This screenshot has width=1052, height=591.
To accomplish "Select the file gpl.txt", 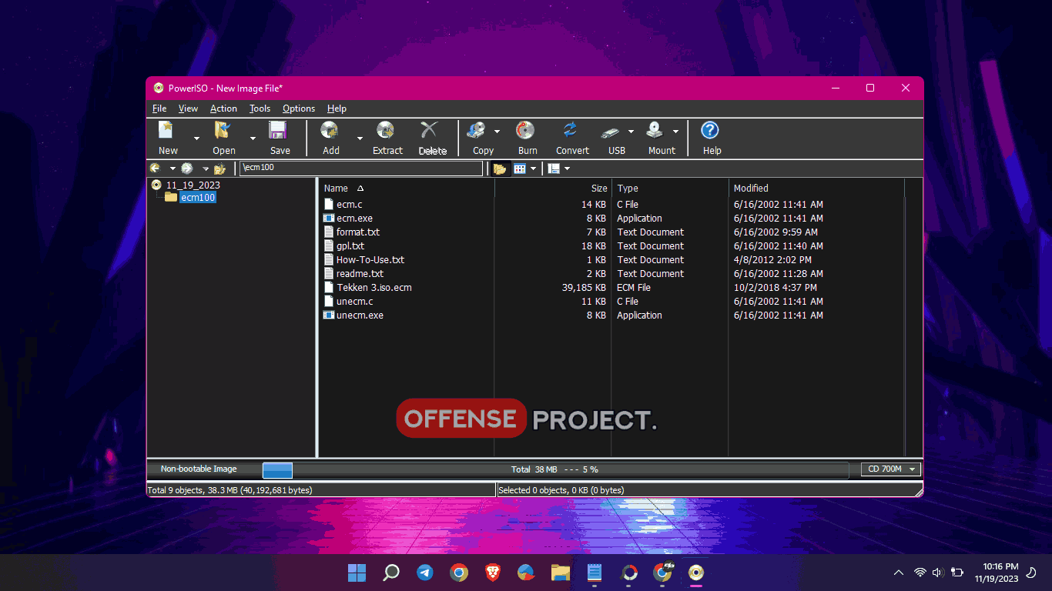I will [350, 246].
